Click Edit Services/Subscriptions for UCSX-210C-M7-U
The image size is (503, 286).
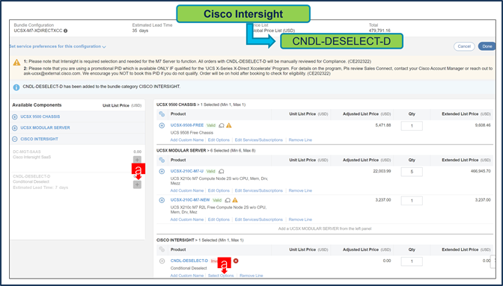(259, 190)
